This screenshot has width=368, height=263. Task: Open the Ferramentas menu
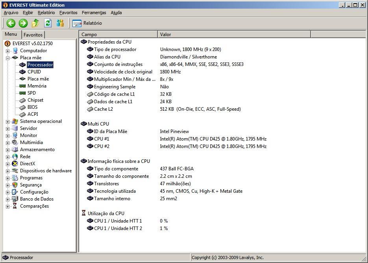coord(94,13)
